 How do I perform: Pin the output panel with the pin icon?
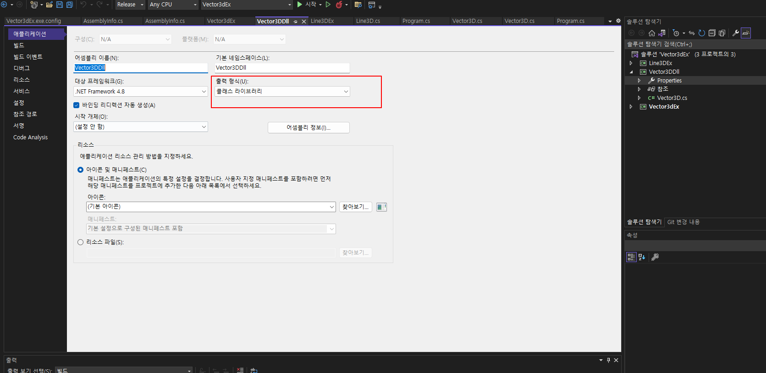click(608, 360)
